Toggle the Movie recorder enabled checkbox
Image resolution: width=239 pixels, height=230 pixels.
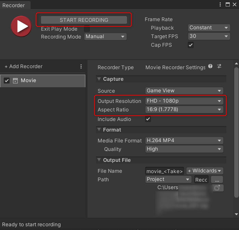tap(7, 81)
